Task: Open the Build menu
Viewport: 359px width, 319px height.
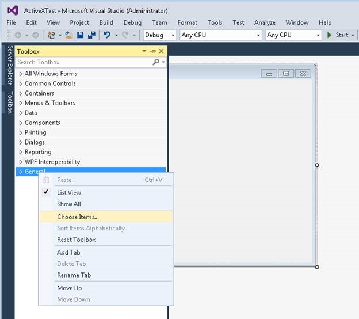Action: click(106, 22)
